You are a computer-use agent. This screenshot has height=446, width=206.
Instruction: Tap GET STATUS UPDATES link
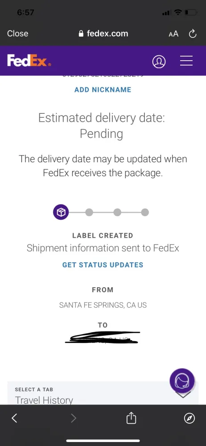[103, 265]
